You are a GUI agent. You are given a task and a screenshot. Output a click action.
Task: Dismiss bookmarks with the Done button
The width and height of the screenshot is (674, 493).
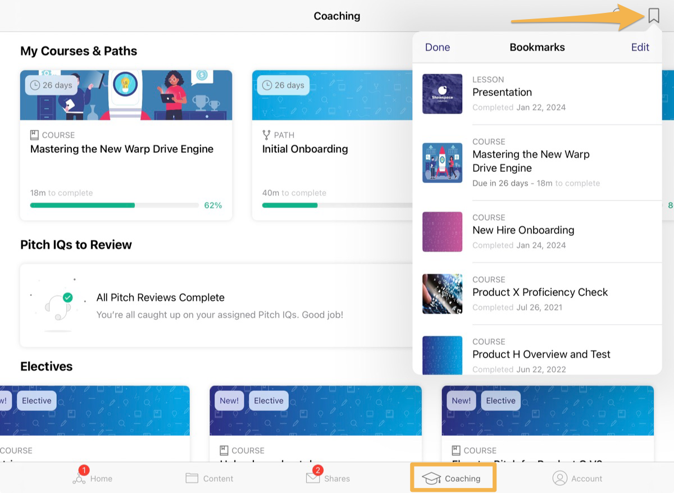click(437, 47)
